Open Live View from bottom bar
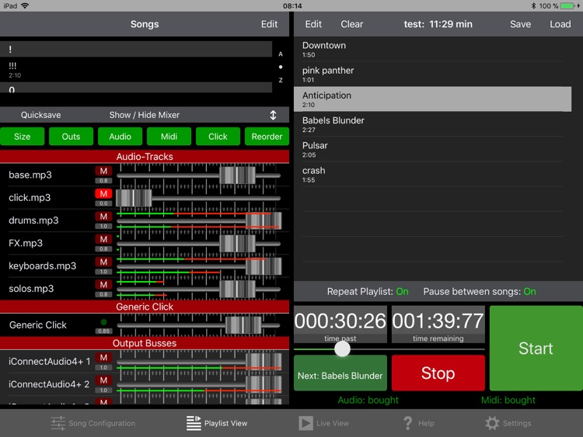The image size is (583, 437). pyautogui.click(x=306, y=423)
